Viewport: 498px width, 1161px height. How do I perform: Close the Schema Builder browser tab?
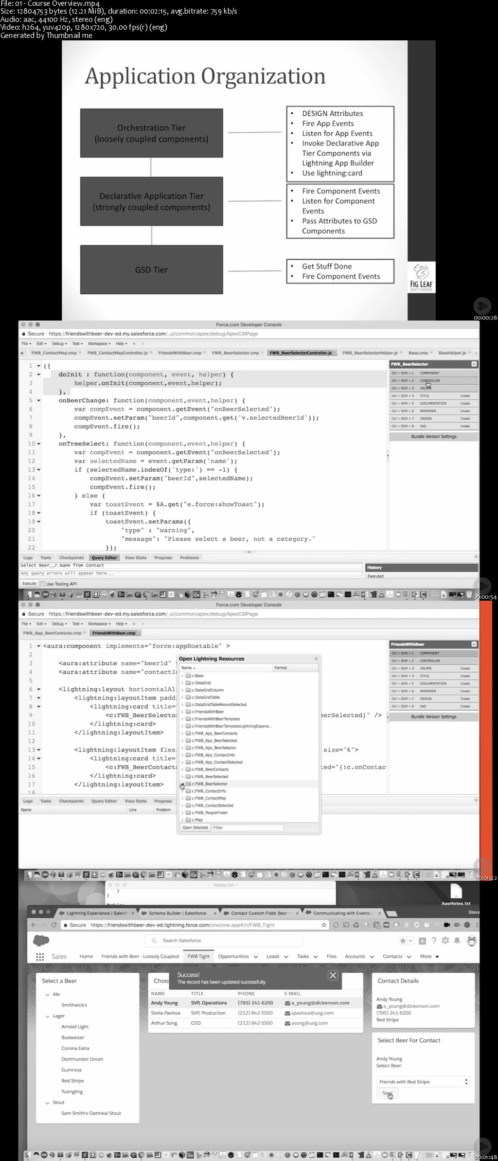point(215,913)
